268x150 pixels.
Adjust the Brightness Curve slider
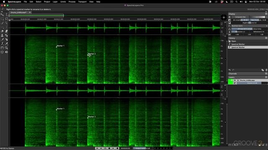(250, 23)
